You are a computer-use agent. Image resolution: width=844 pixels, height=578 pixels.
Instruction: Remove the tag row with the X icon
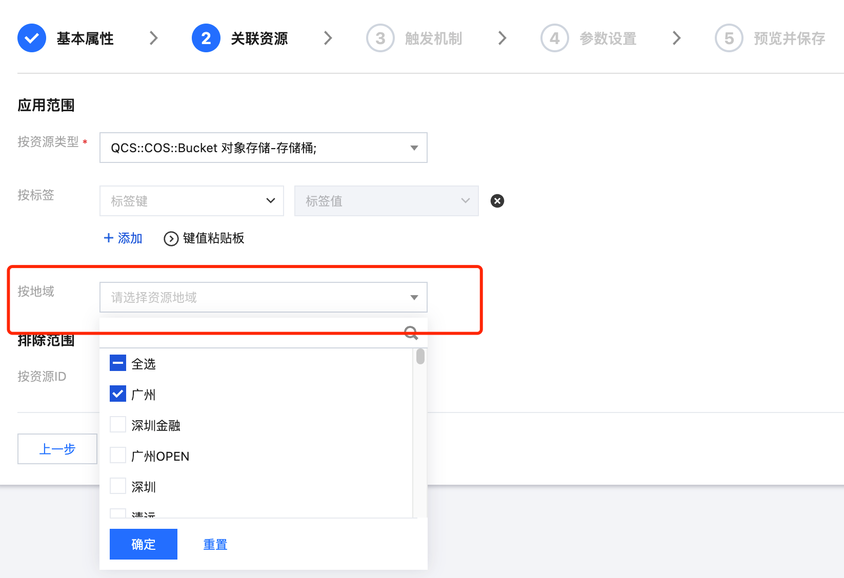click(497, 201)
